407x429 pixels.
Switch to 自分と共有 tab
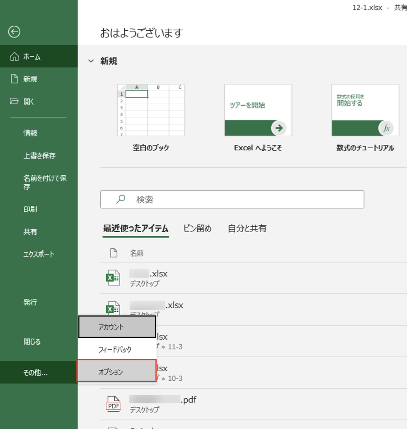point(247,228)
